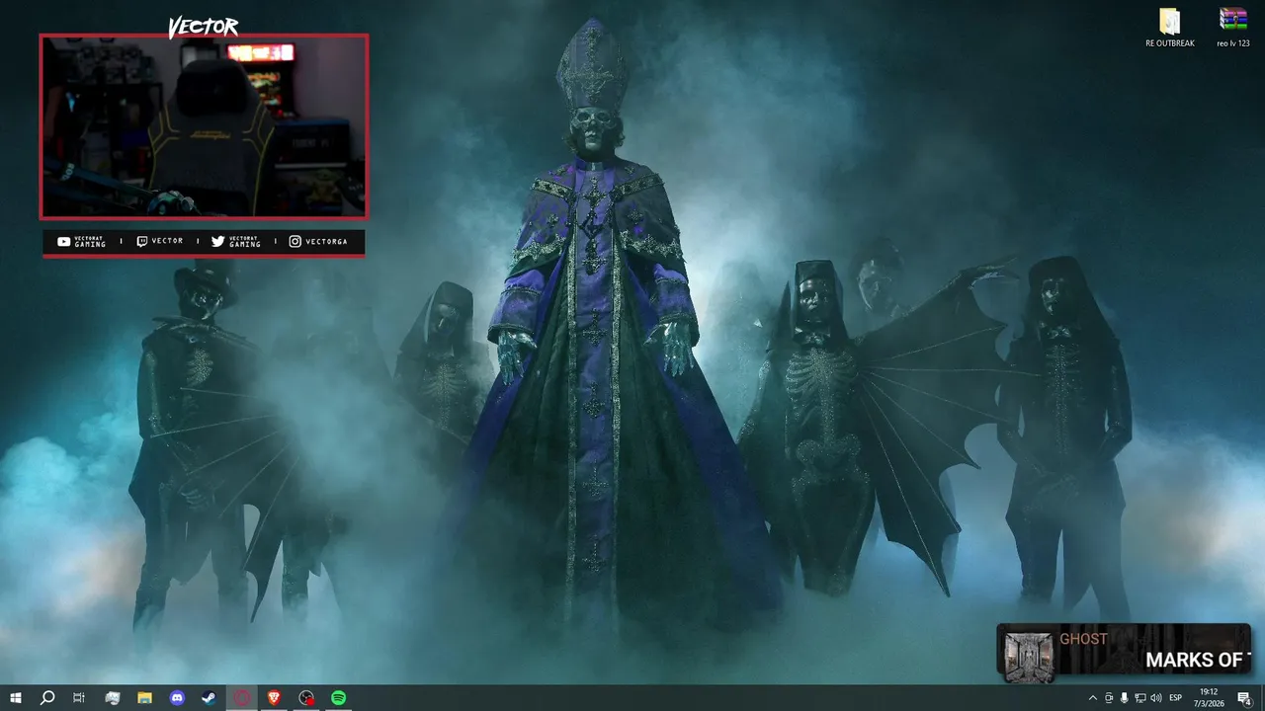1265x711 pixels.
Task: Click the YouTube VECTORAT GAMING label
Action: click(81, 242)
